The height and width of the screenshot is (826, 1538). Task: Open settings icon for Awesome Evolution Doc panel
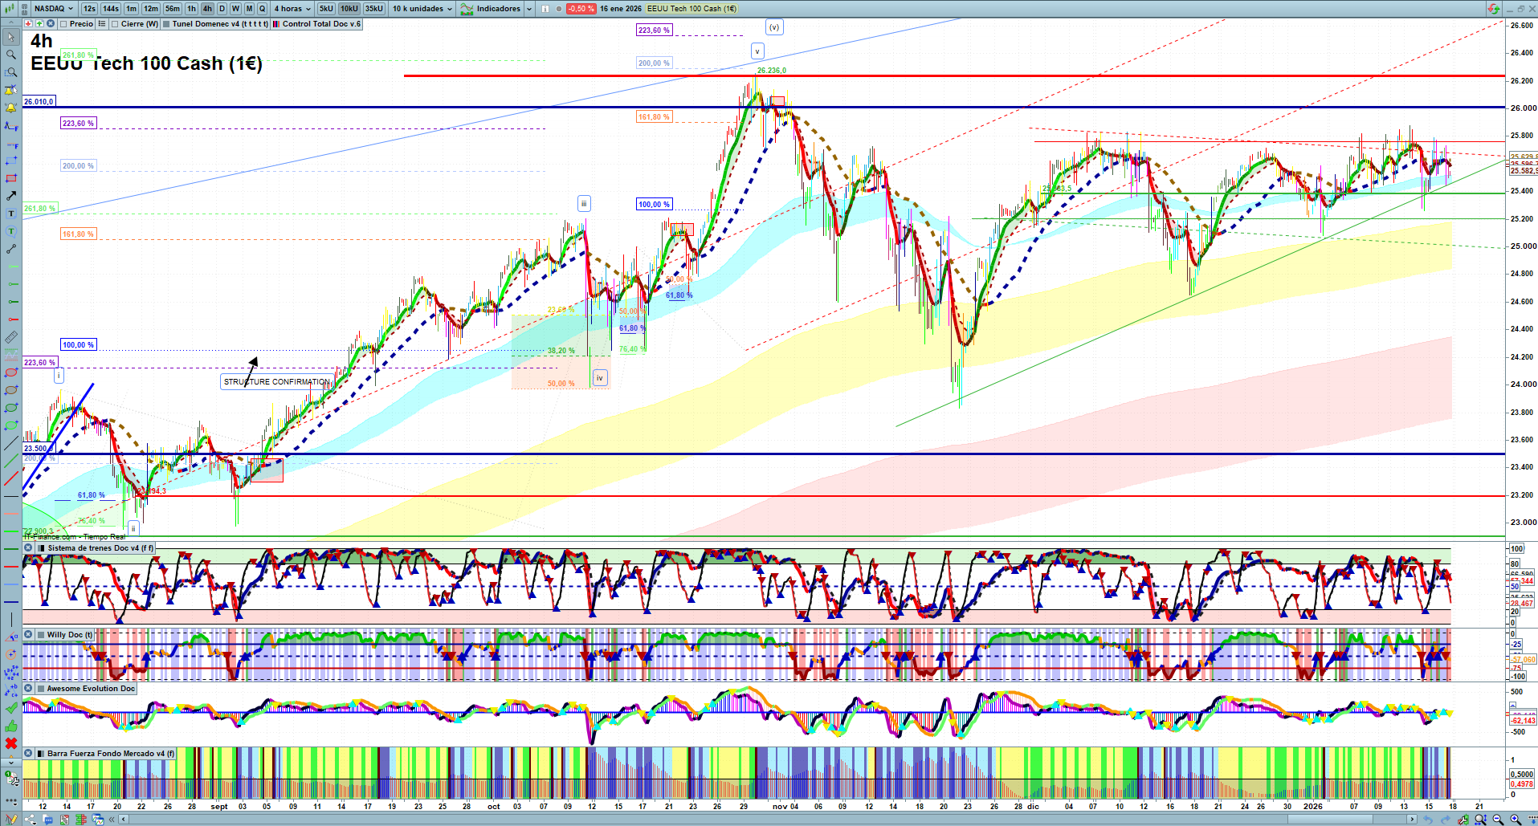[x=28, y=689]
